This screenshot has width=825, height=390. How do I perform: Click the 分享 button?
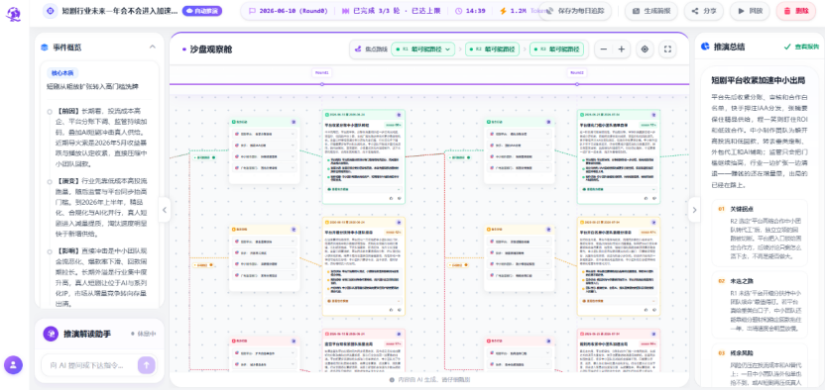(x=703, y=11)
